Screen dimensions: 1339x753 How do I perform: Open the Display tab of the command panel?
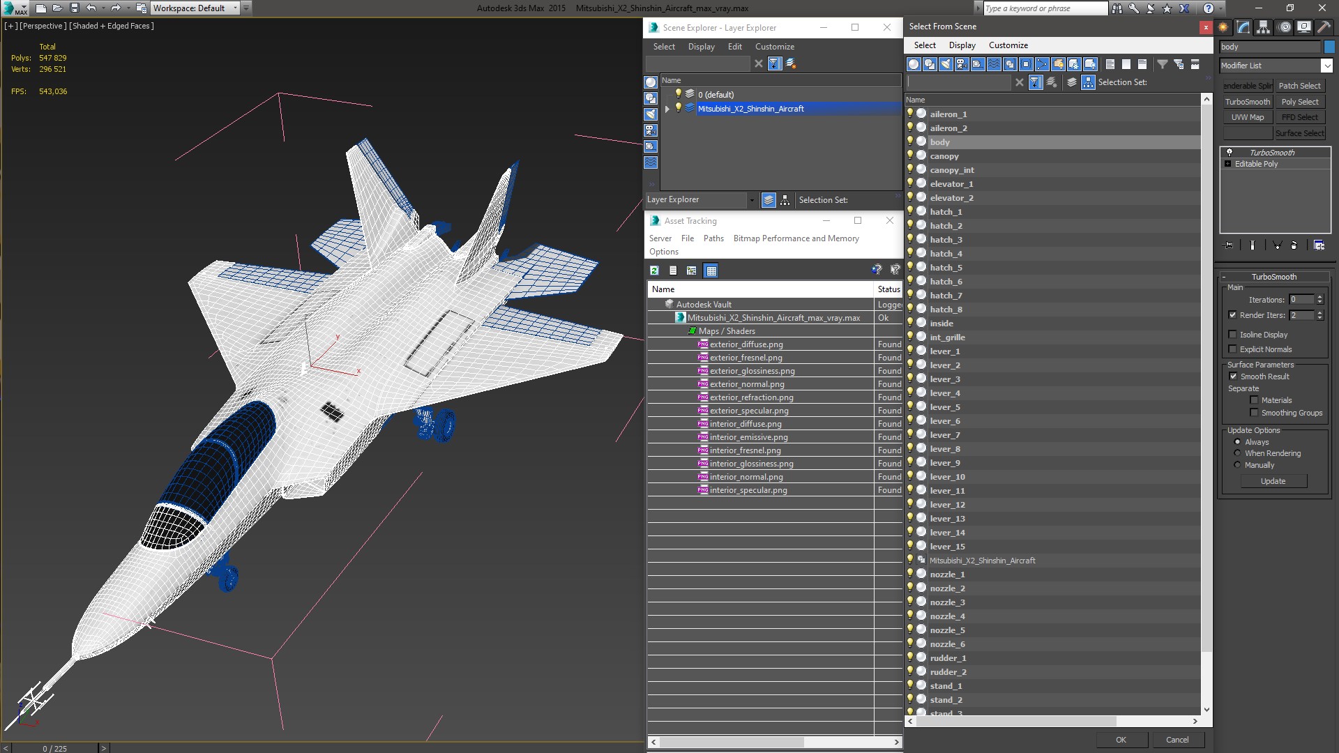point(1303,27)
